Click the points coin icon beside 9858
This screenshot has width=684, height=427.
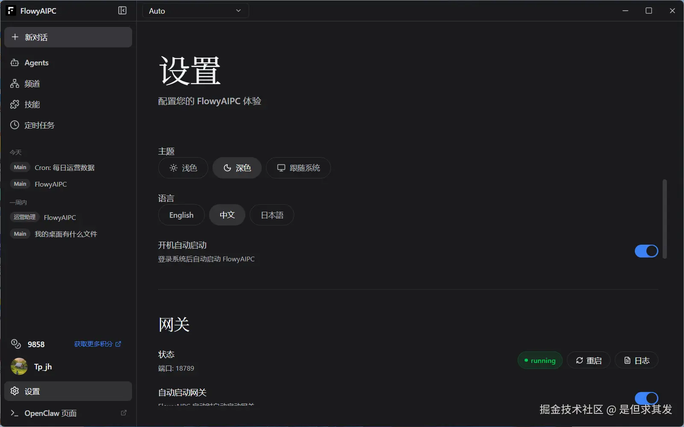pyautogui.click(x=16, y=344)
